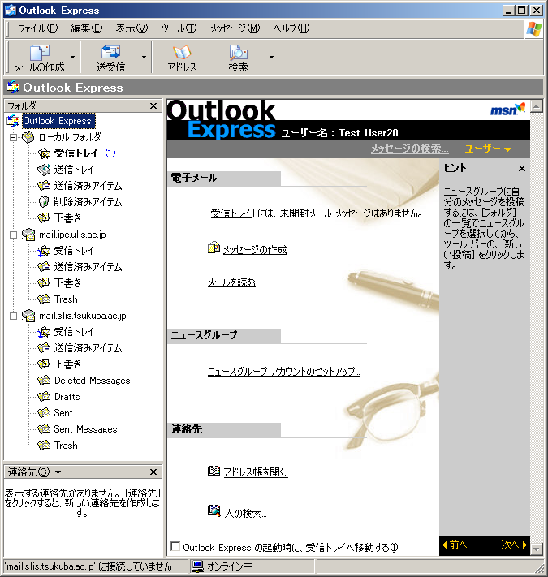Screen dimensions: 548x577
Task: Click the [受信トレイ] link in message
Action: click(231, 213)
